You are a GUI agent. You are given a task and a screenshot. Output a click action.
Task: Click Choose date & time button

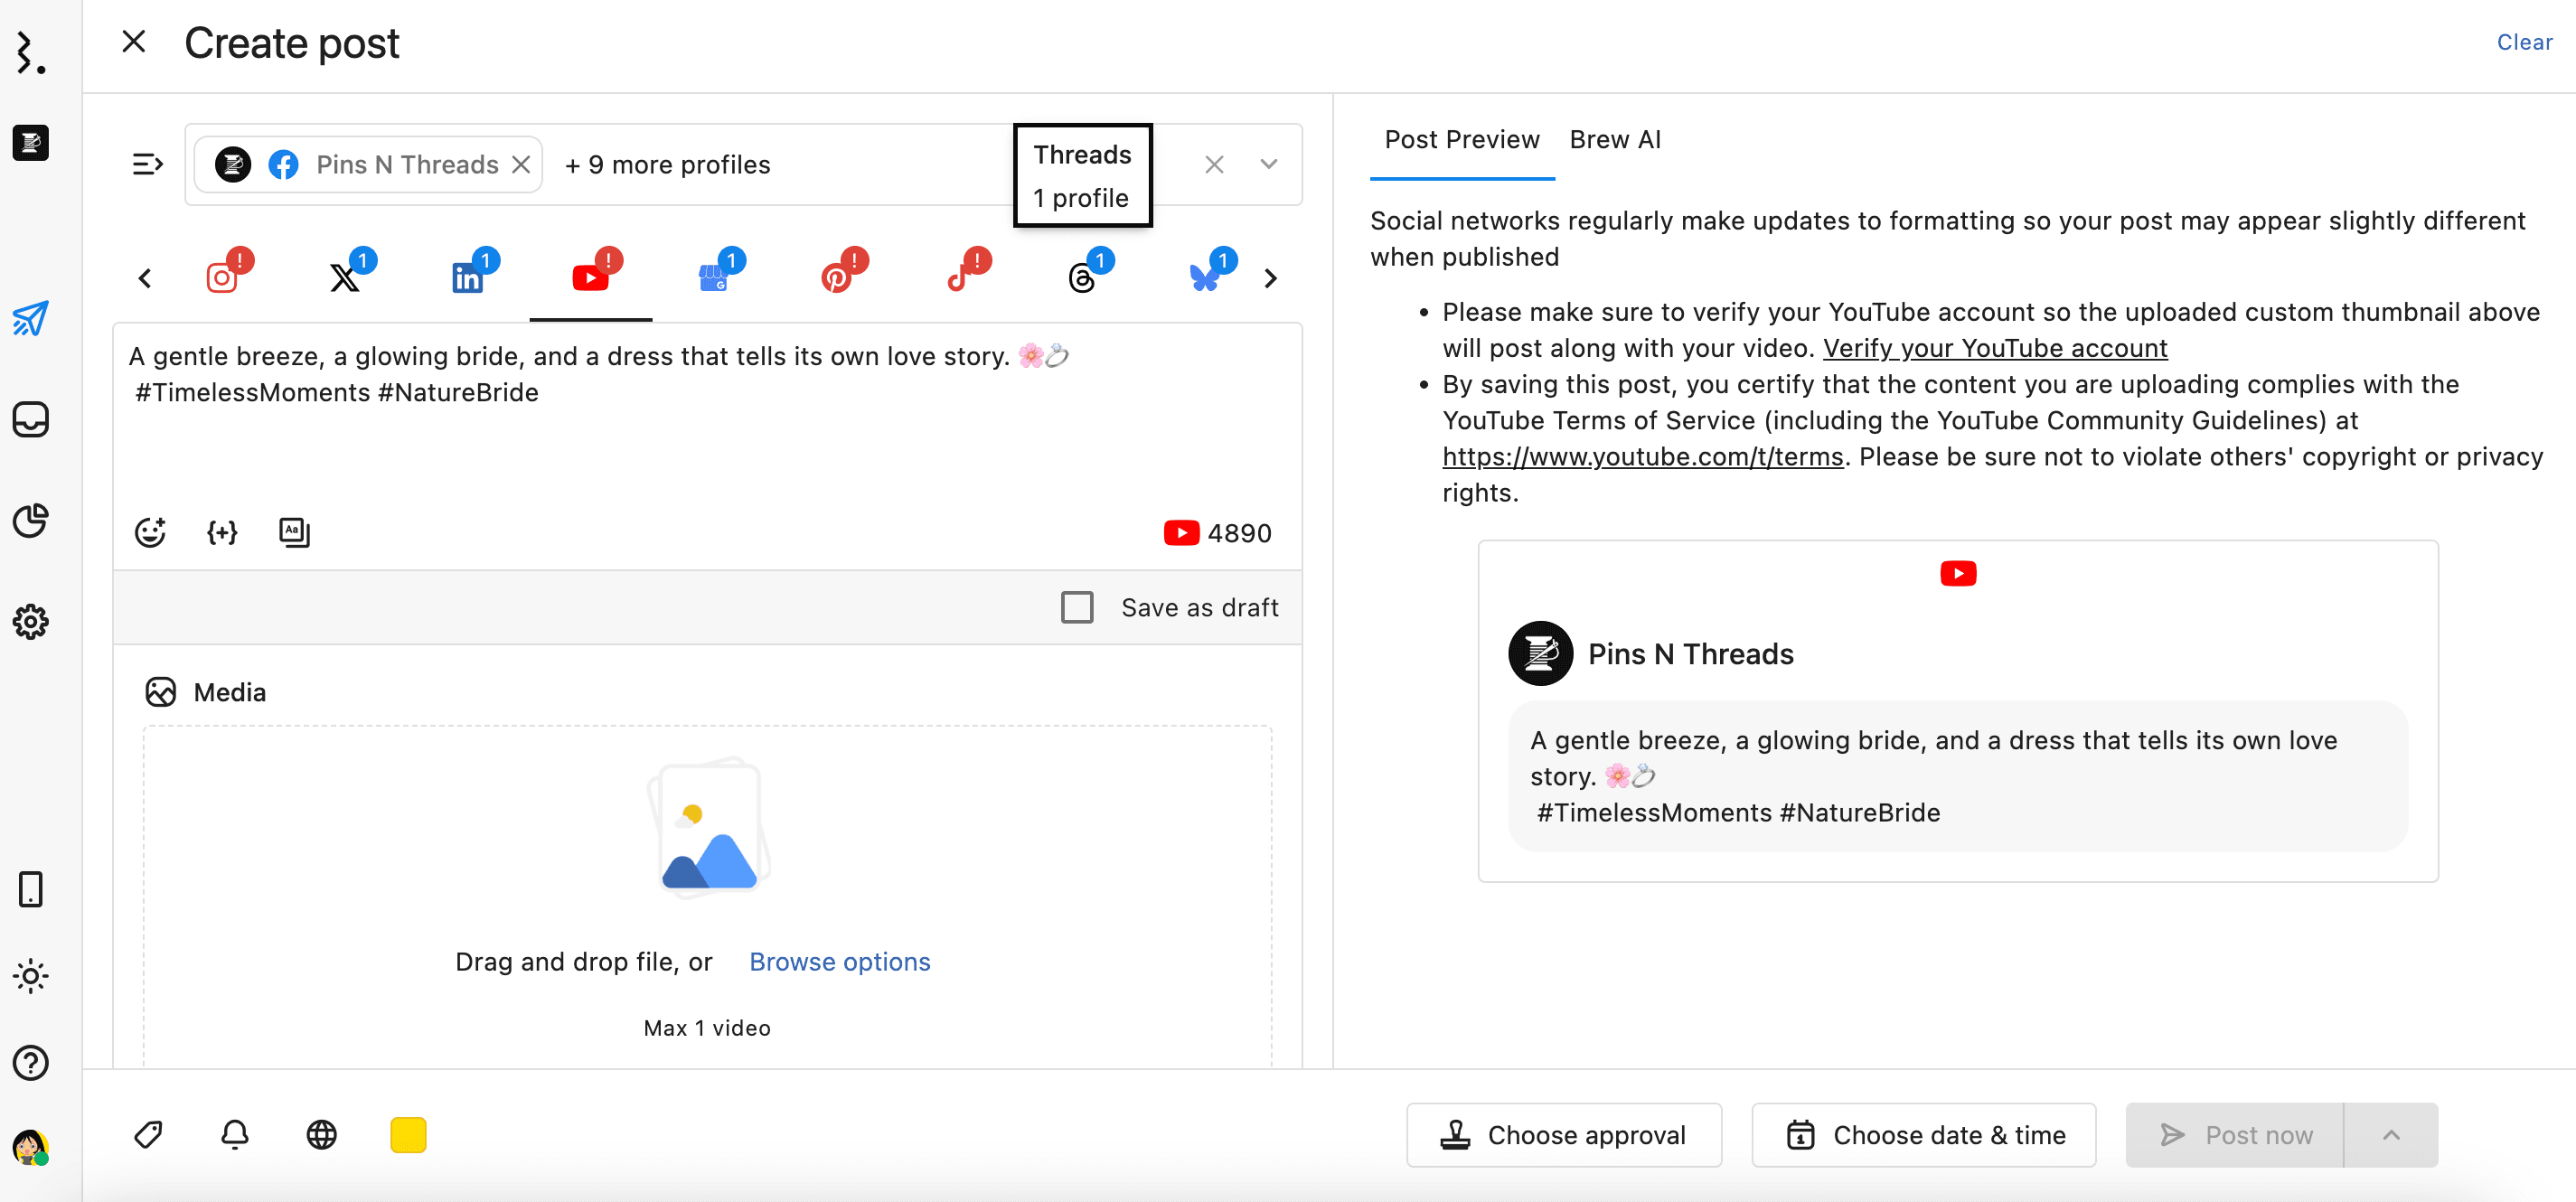pyautogui.click(x=1923, y=1134)
